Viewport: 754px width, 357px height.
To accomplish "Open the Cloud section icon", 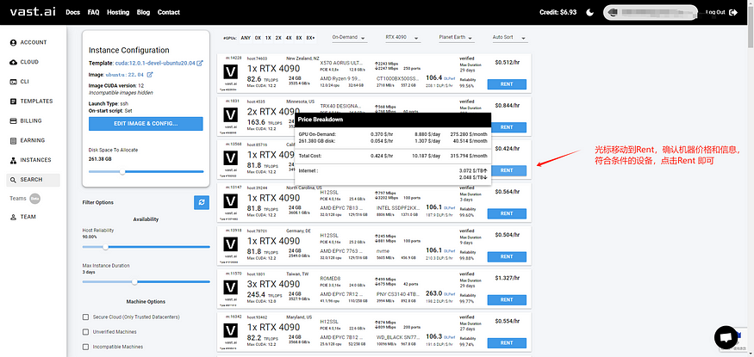I will point(13,63).
